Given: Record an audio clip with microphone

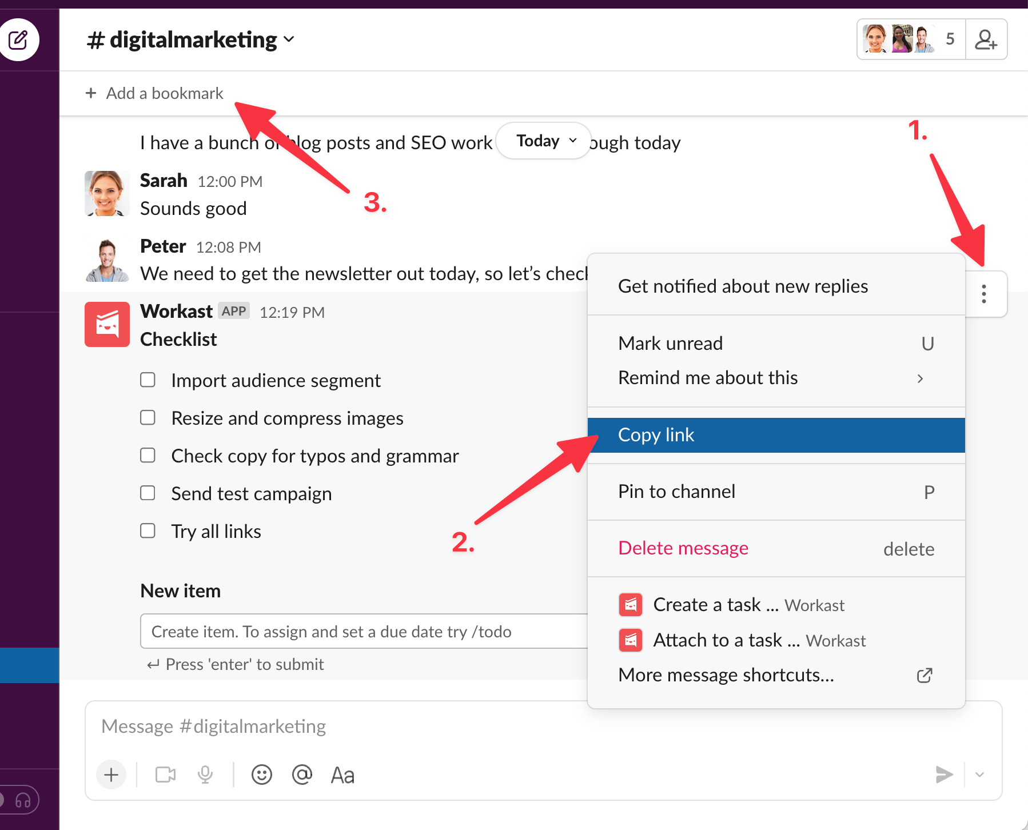Looking at the screenshot, I should [205, 775].
